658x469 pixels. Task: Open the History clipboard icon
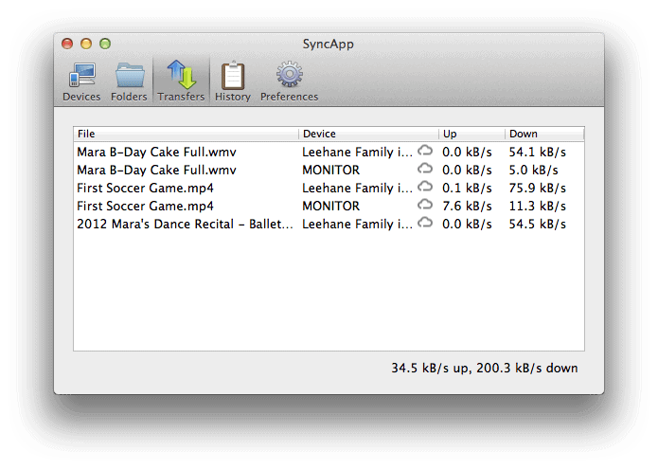point(232,76)
